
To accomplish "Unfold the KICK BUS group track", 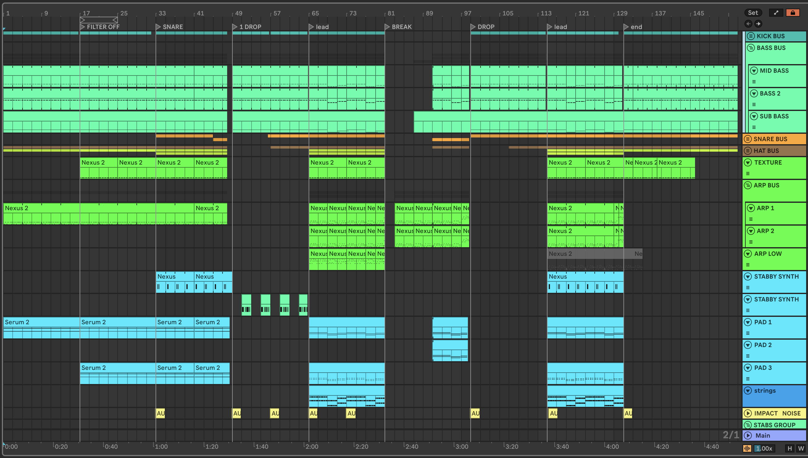I will [751, 36].
